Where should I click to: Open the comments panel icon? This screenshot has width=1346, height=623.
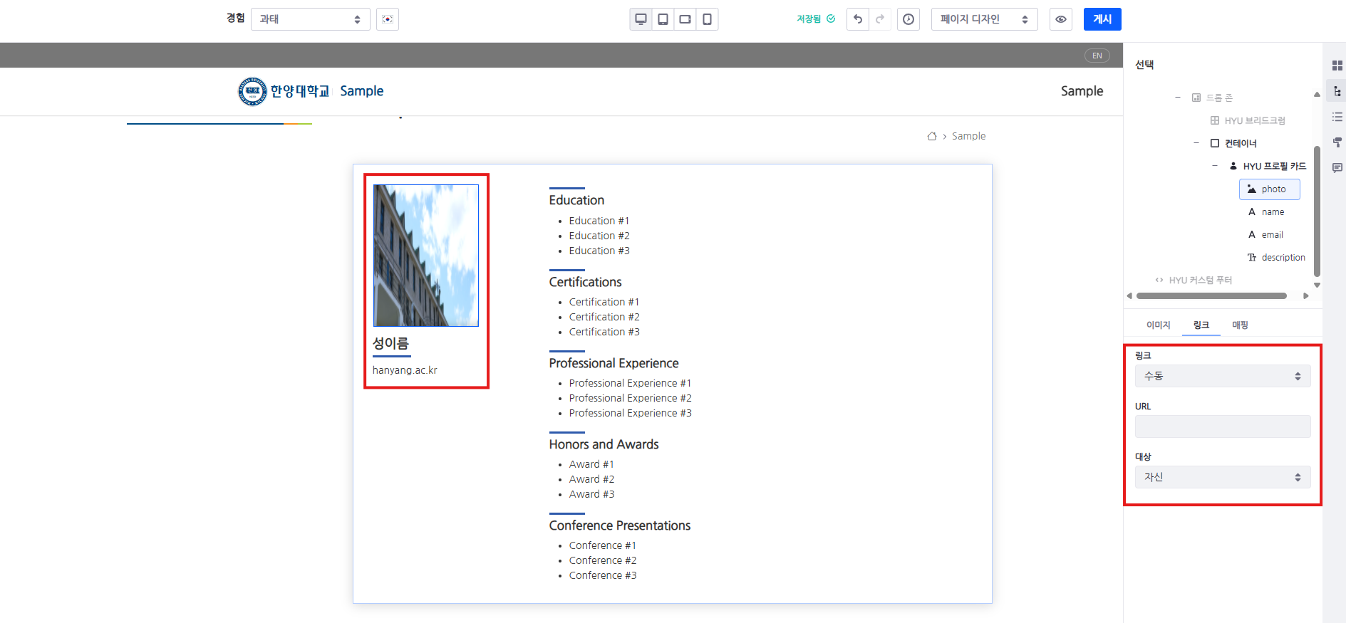pyautogui.click(x=1337, y=168)
